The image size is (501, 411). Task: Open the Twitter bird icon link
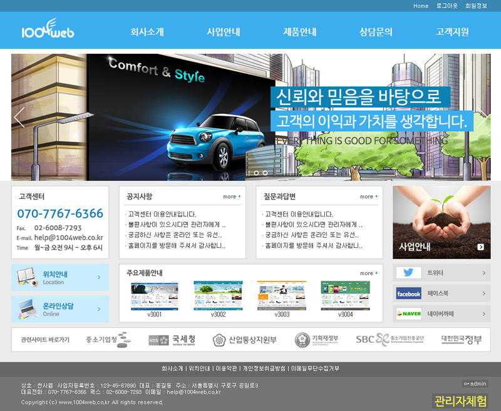[x=408, y=273]
